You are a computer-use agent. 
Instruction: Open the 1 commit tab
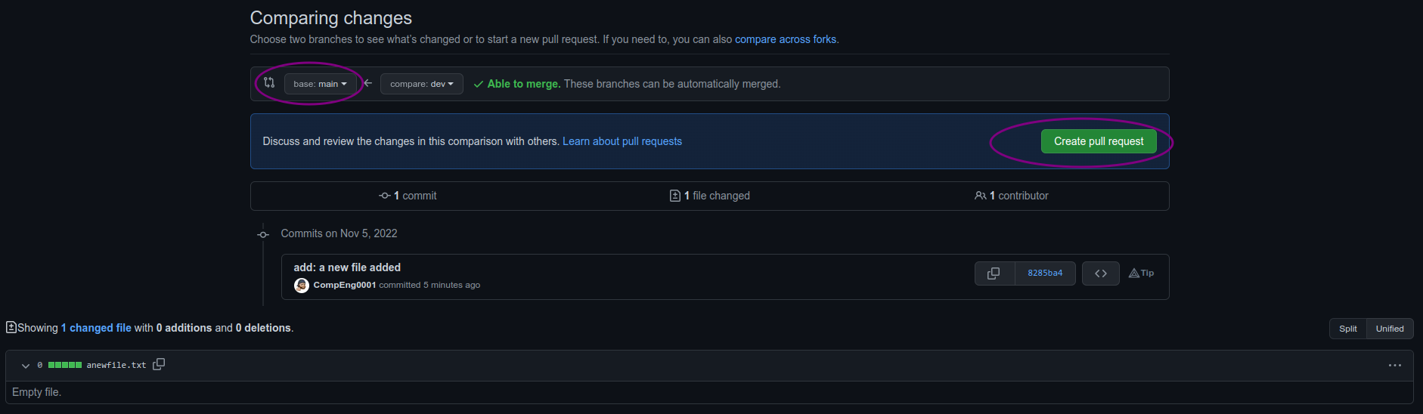coord(408,196)
